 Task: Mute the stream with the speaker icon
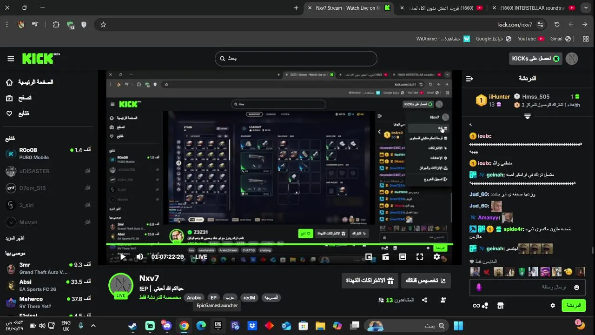tap(139, 256)
